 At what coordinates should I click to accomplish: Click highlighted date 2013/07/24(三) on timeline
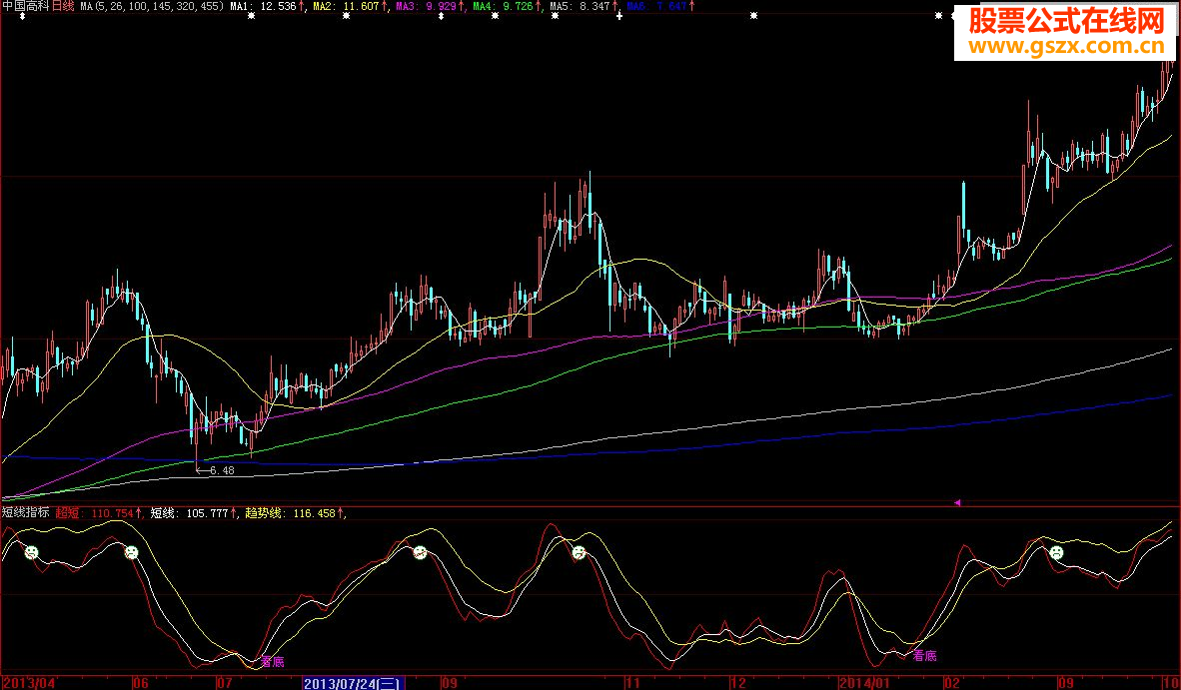click(x=352, y=683)
